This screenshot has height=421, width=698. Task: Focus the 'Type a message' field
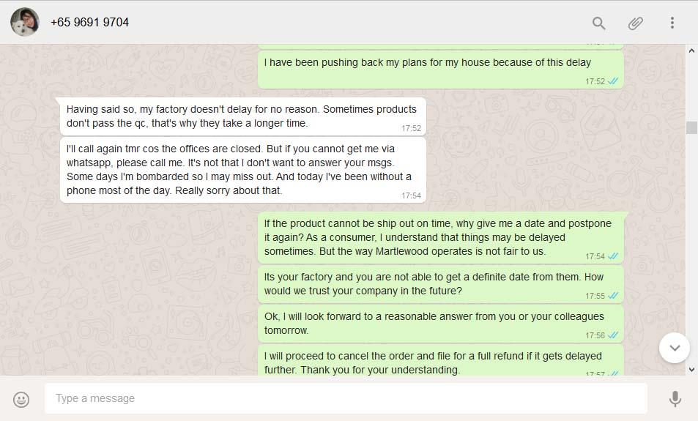point(346,398)
